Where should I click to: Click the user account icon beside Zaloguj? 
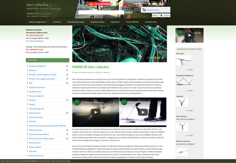click(x=161, y=15)
